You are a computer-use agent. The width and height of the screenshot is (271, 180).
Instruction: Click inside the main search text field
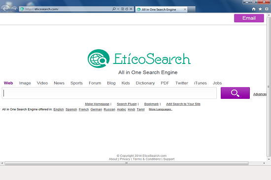pos(109,93)
